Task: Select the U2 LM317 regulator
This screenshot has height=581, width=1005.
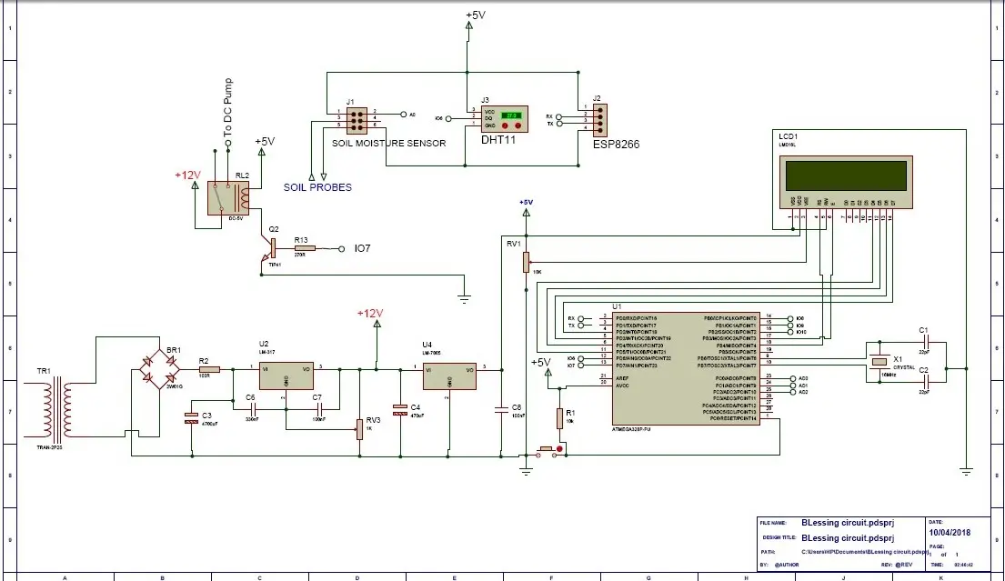Action: pyautogui.click(x=286, y=376)
